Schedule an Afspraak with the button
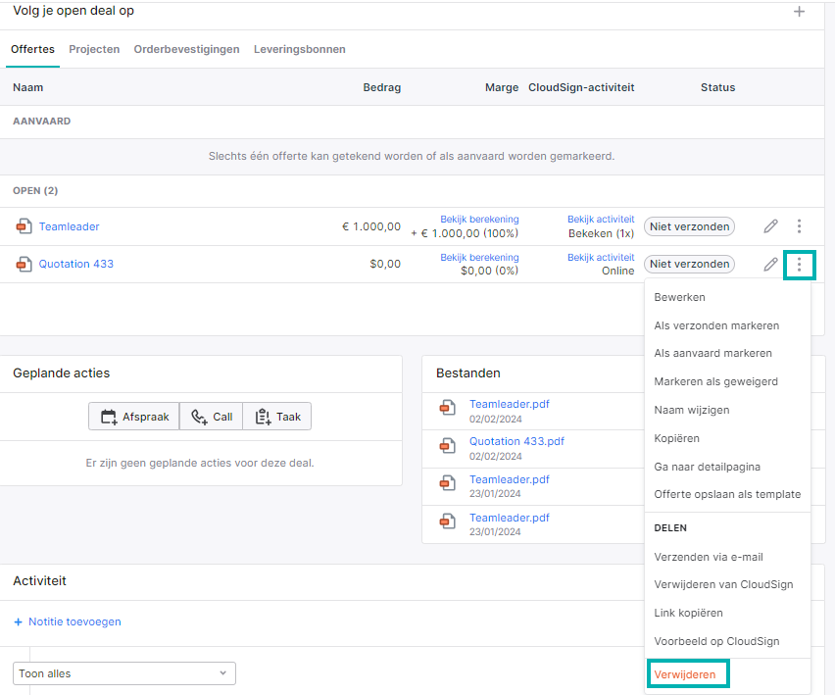Viewport: 835px width, 695px height. (134, 417)
